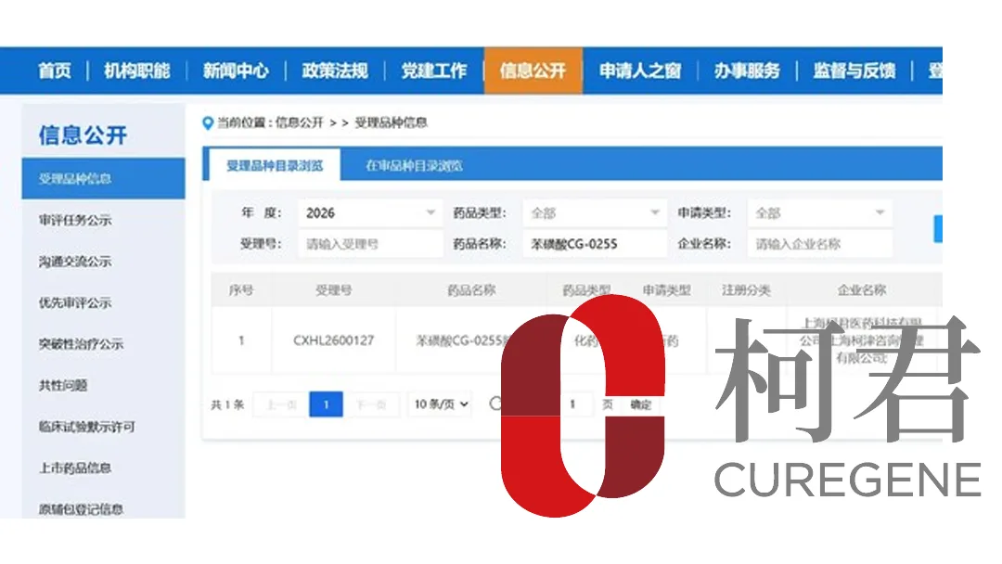Click the highlighted 信息公开 navigation tab
The width and height of the screenshot is (1002, 564).
(533, 70)
